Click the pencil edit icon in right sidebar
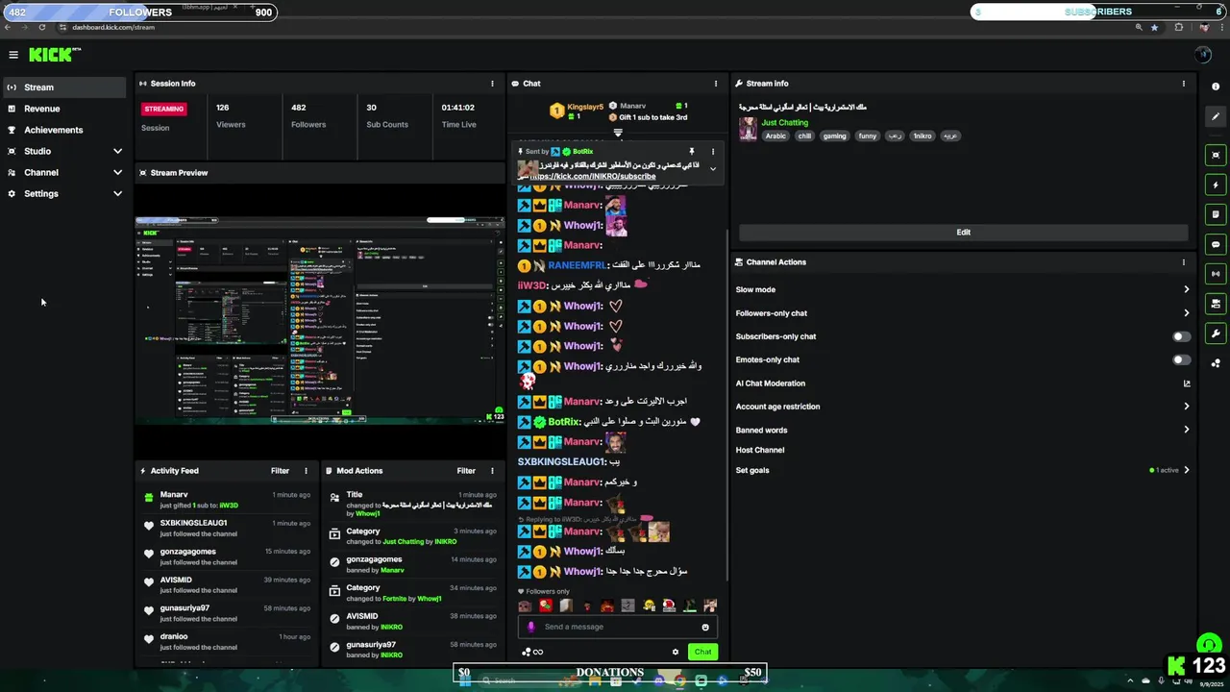The image size is (1230, 692). [1216, 117]
